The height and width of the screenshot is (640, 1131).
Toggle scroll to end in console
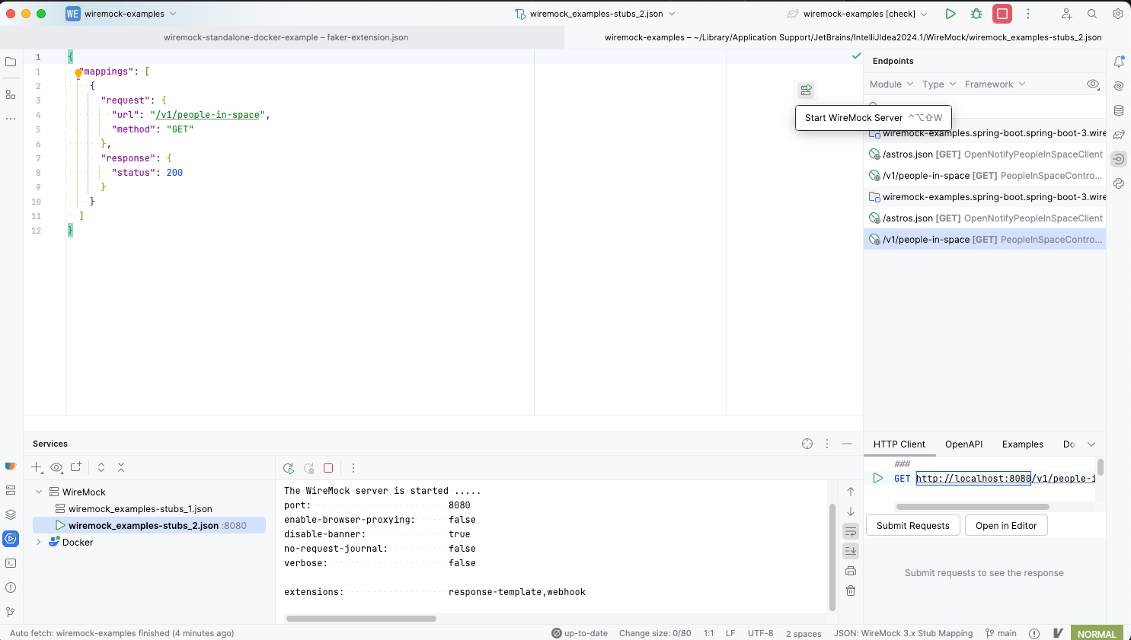[851, 551]
